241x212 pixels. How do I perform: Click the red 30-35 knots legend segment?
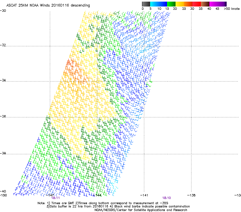(x=197, y=4)
